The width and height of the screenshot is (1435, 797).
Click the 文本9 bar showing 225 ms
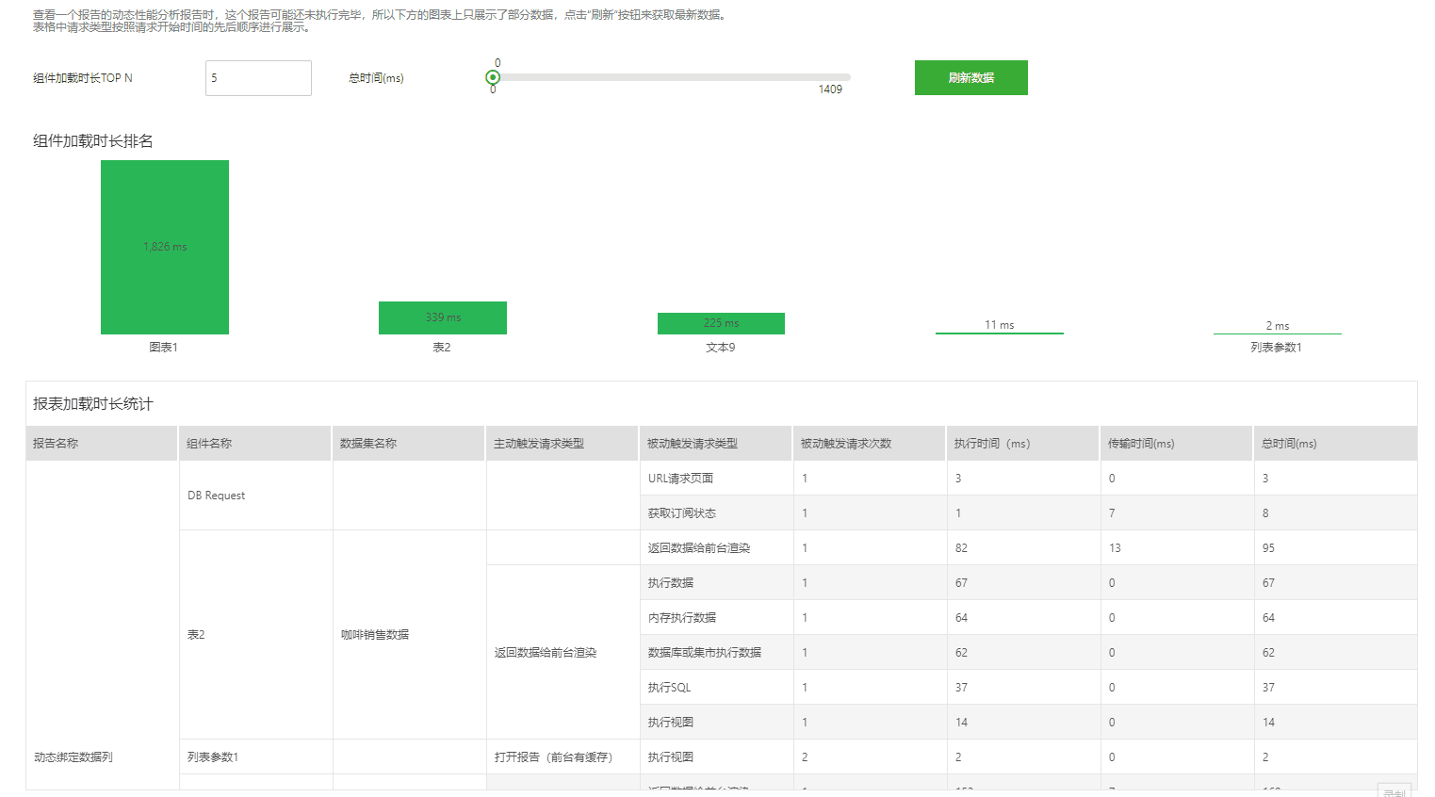click(x=720, y=323)
